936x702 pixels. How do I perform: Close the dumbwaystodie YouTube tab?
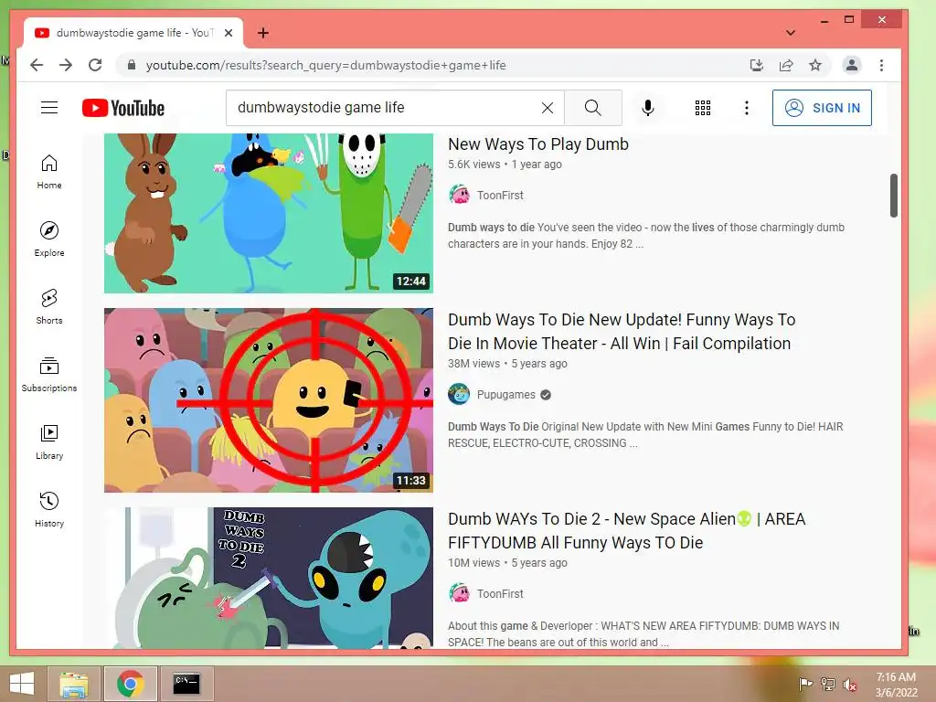[228, 33]
